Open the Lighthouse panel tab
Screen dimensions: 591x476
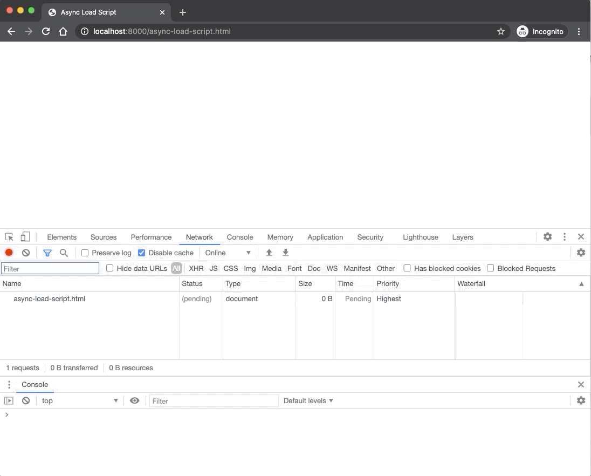[420, 237]
